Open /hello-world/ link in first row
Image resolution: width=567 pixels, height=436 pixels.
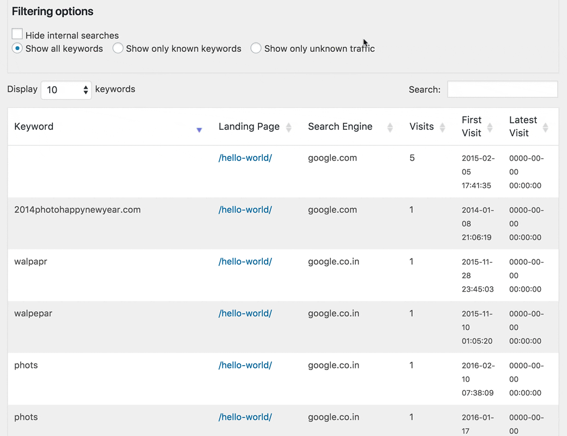click(x=245, y=158)
